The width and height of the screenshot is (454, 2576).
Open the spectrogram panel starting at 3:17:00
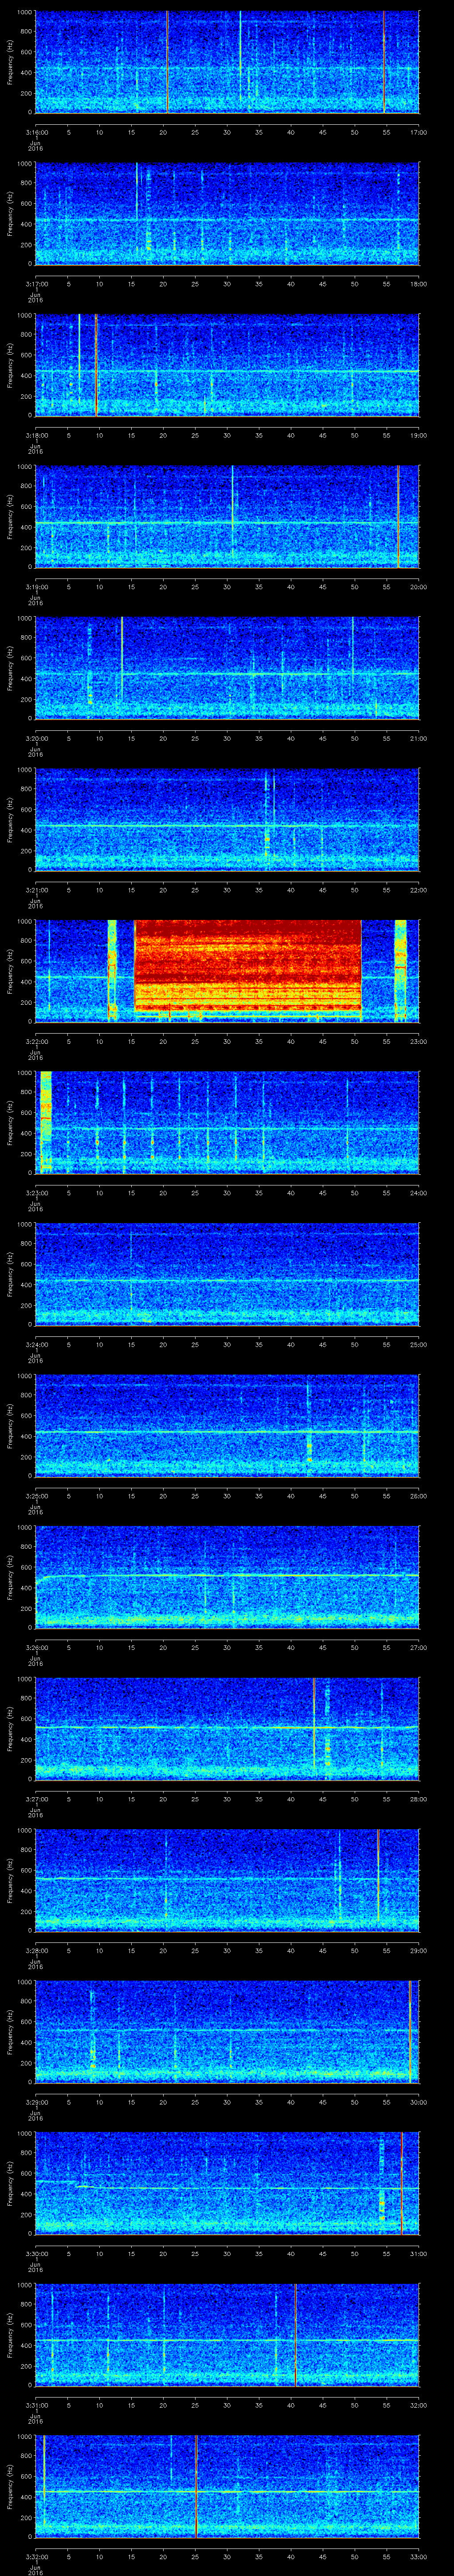(227, 213)
